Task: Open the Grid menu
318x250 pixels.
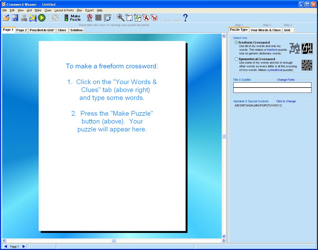Action: 29,11
